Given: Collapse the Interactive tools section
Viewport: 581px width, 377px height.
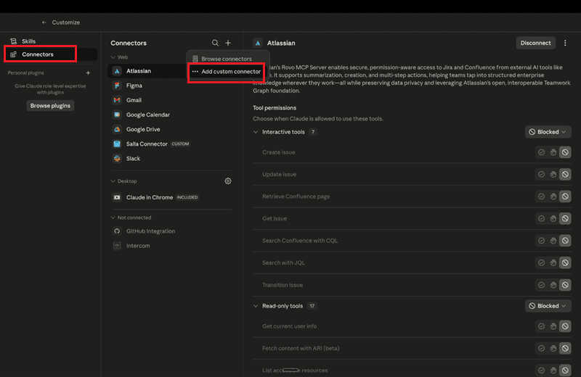Looking at the screenshot, I should click(x=256, y=132).
